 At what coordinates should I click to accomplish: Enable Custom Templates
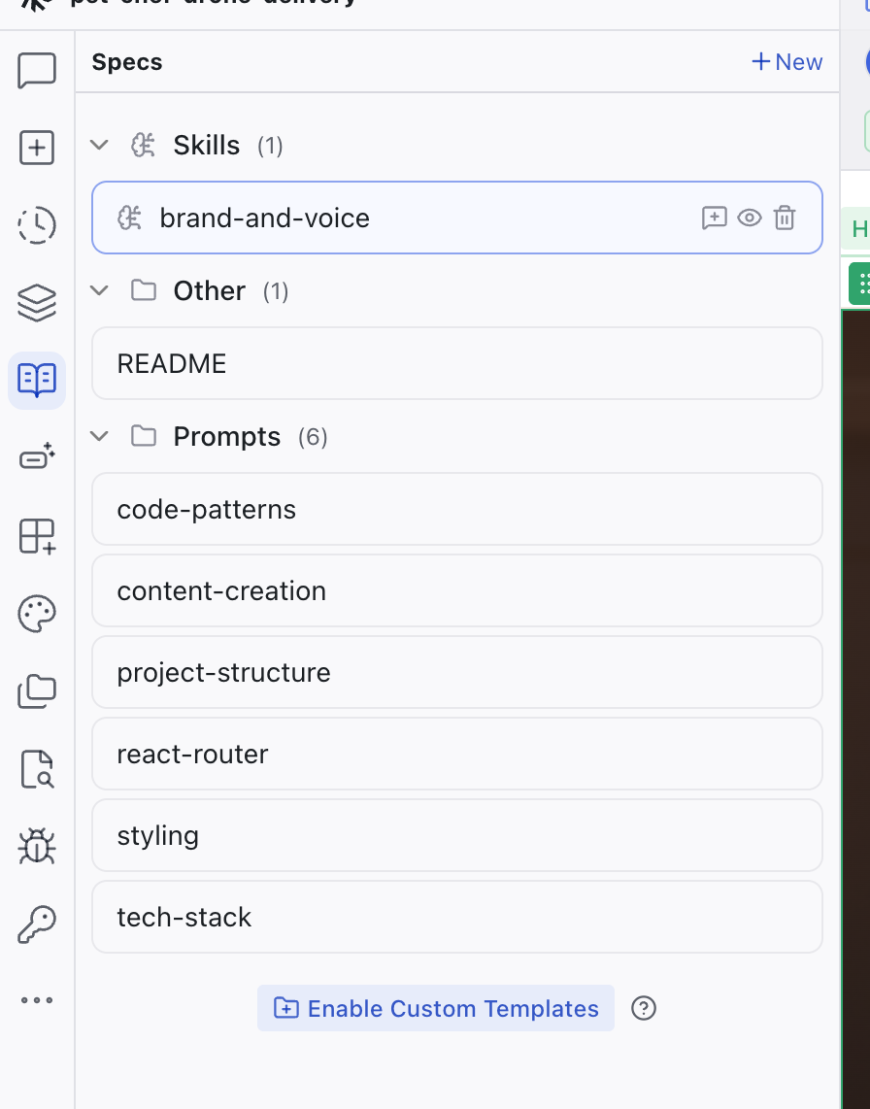tap(435, 1008)
